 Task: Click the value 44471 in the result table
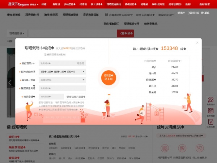[x=175, y=73]
